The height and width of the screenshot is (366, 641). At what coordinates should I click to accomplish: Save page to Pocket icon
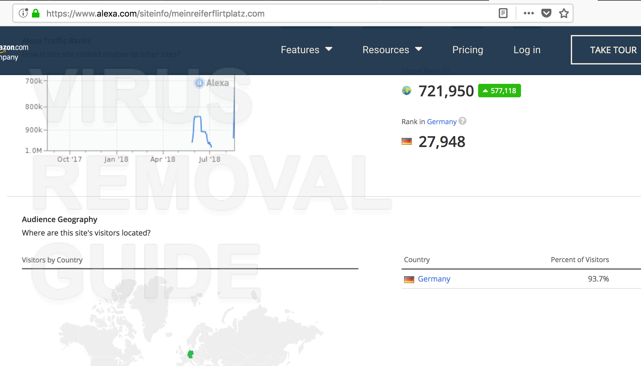pyautogui.click(x=546, y=13)
